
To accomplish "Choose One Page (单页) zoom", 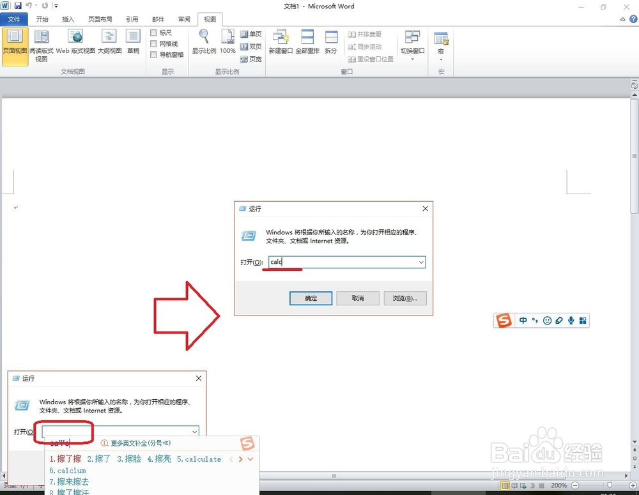I will click(x=251, y=34).
